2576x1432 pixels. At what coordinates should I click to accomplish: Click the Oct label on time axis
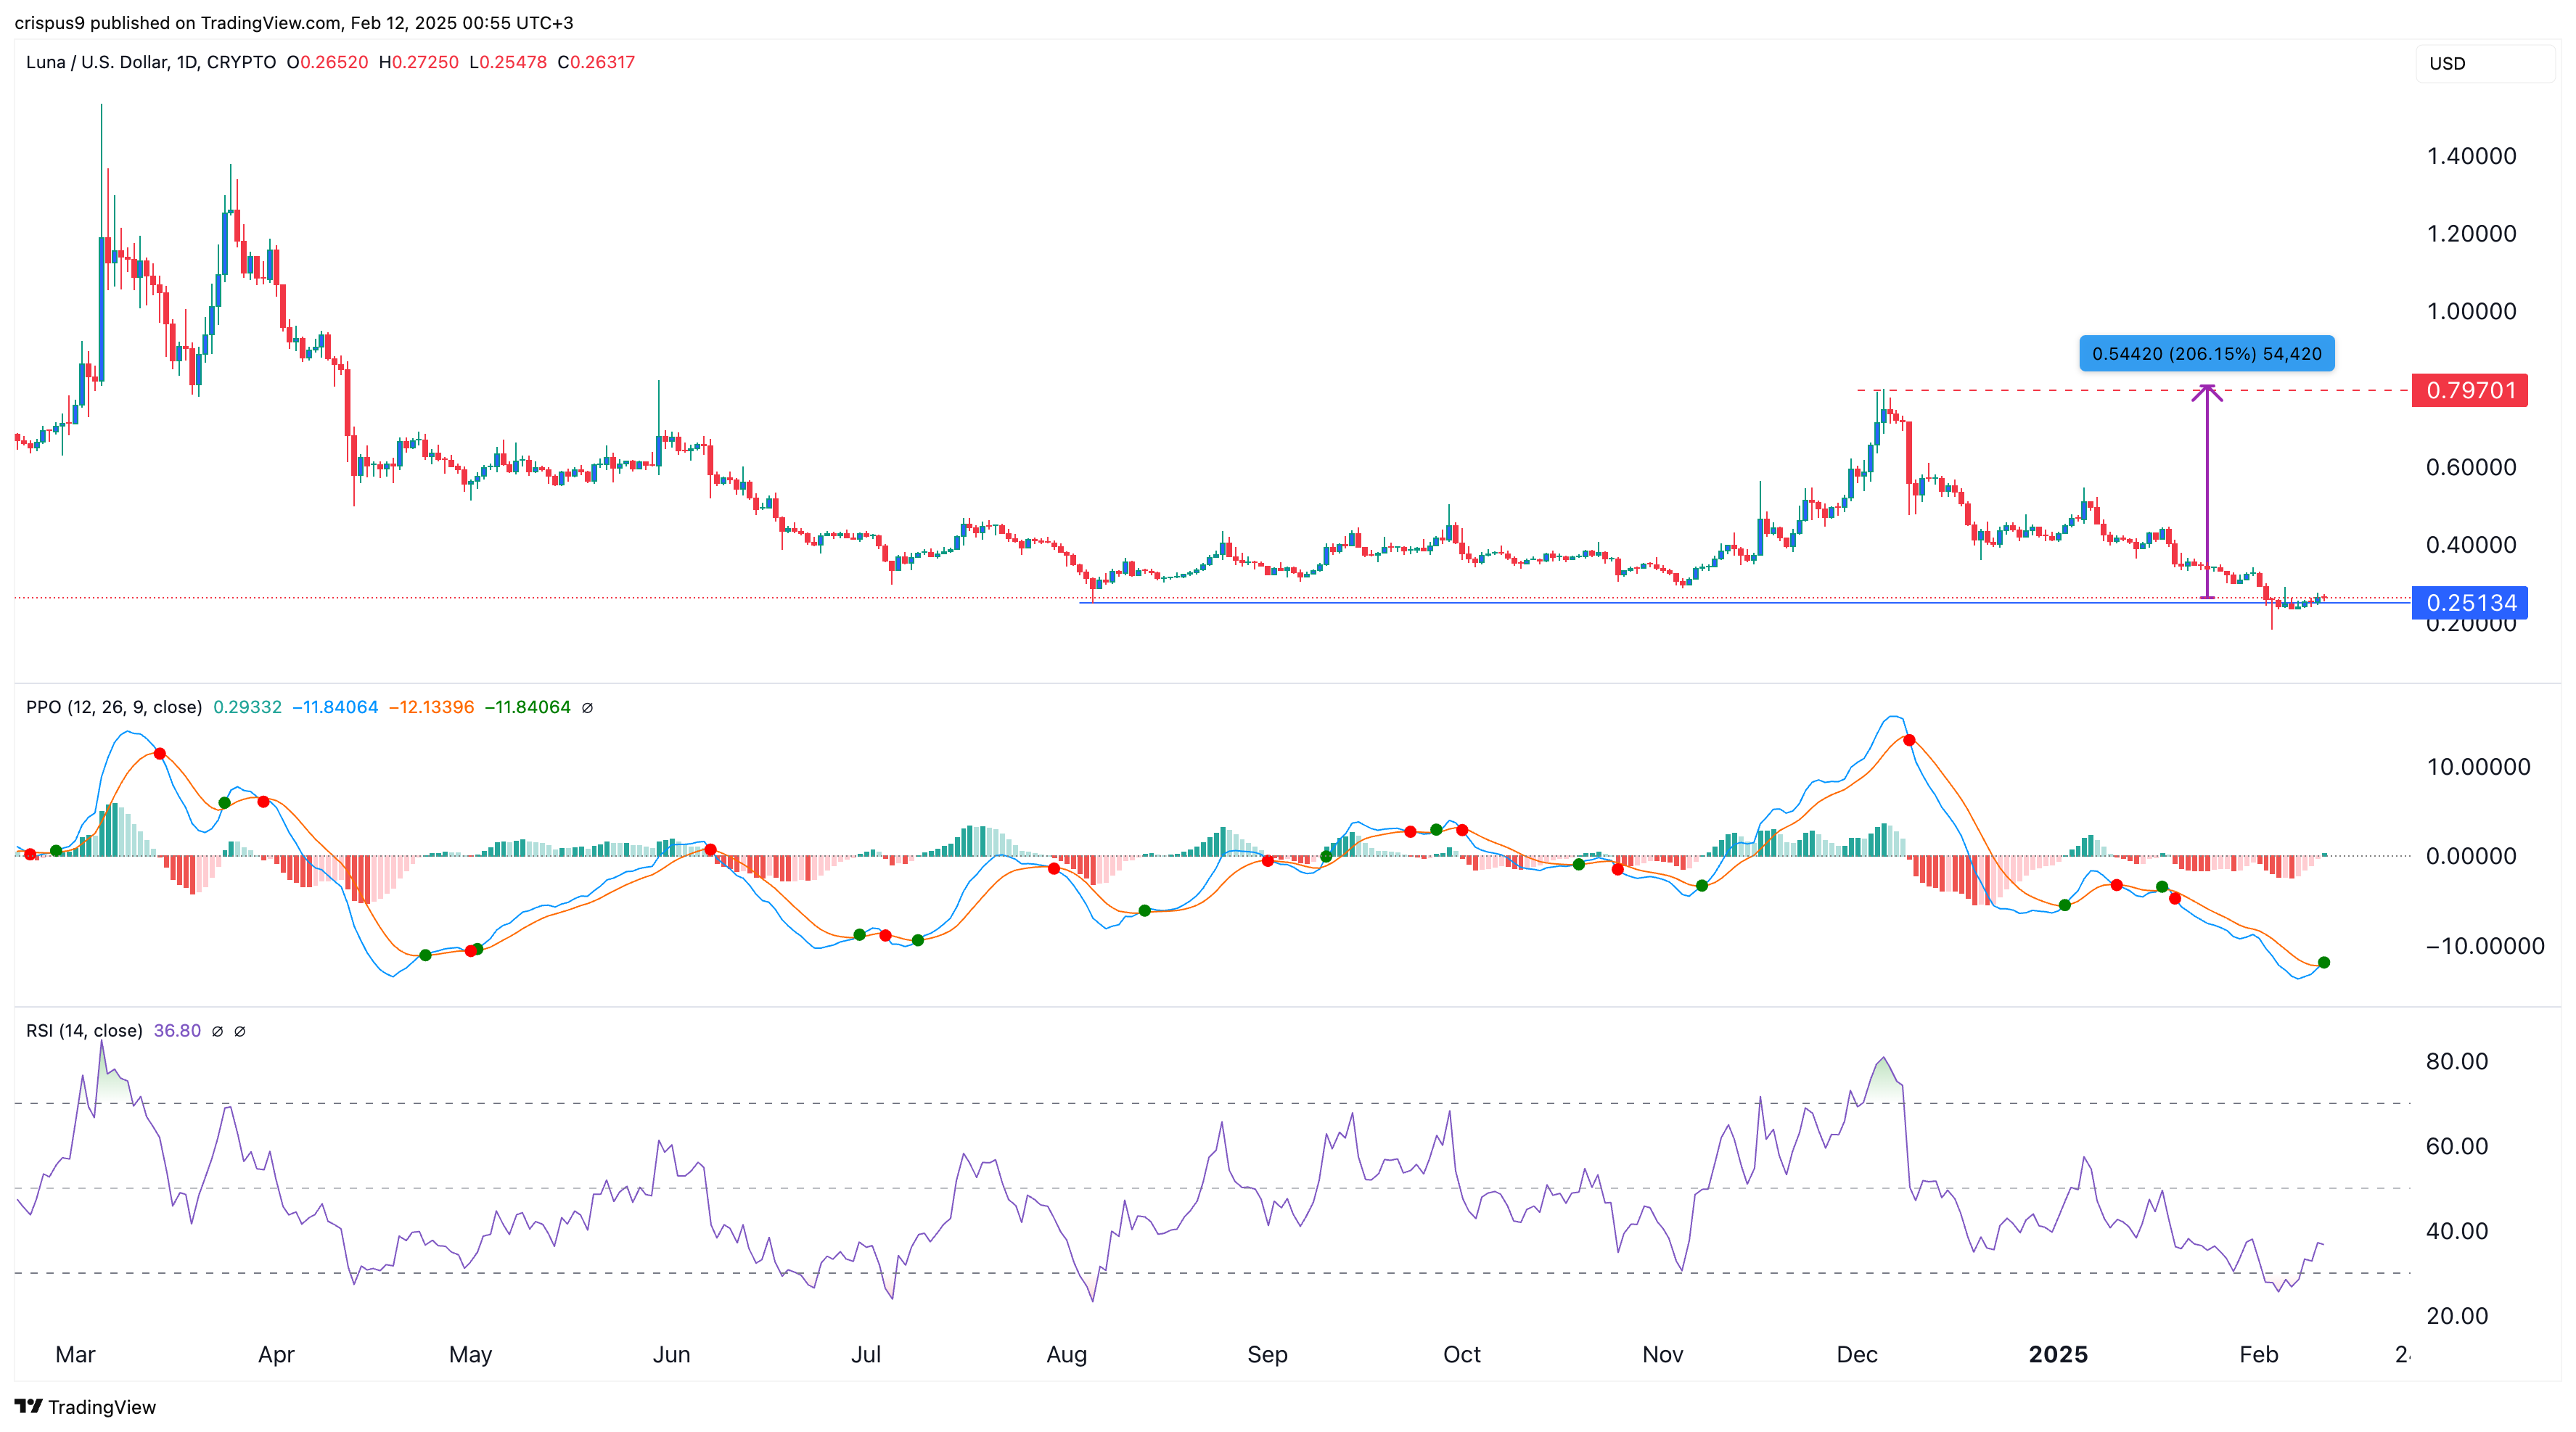click(1461, 1355)
